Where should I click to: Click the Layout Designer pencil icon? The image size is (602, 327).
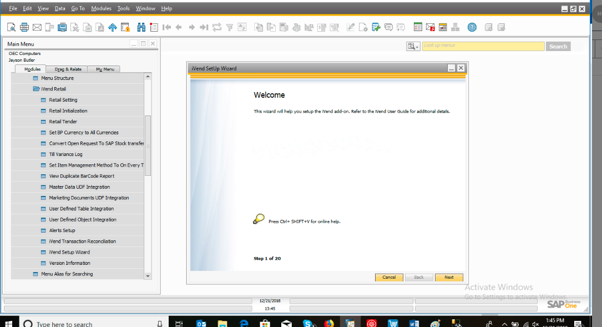[351, 27]
